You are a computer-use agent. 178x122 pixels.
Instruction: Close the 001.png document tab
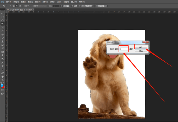[33, 10]
